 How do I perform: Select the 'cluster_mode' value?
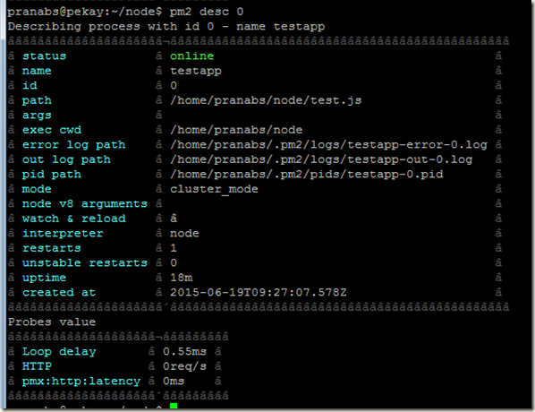pos(214,189)
